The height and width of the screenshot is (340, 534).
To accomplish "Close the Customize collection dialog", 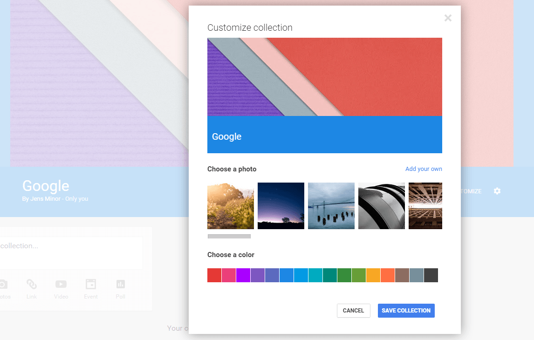I will click(448, 18).
